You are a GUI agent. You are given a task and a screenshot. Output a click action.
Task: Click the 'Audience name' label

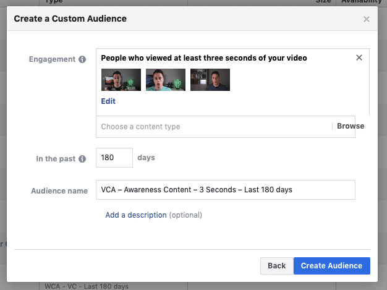click(59, 191)
